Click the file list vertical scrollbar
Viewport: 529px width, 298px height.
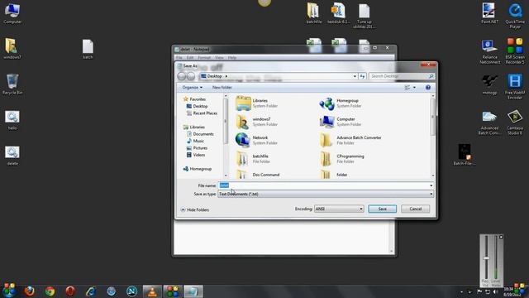[433, 136]
